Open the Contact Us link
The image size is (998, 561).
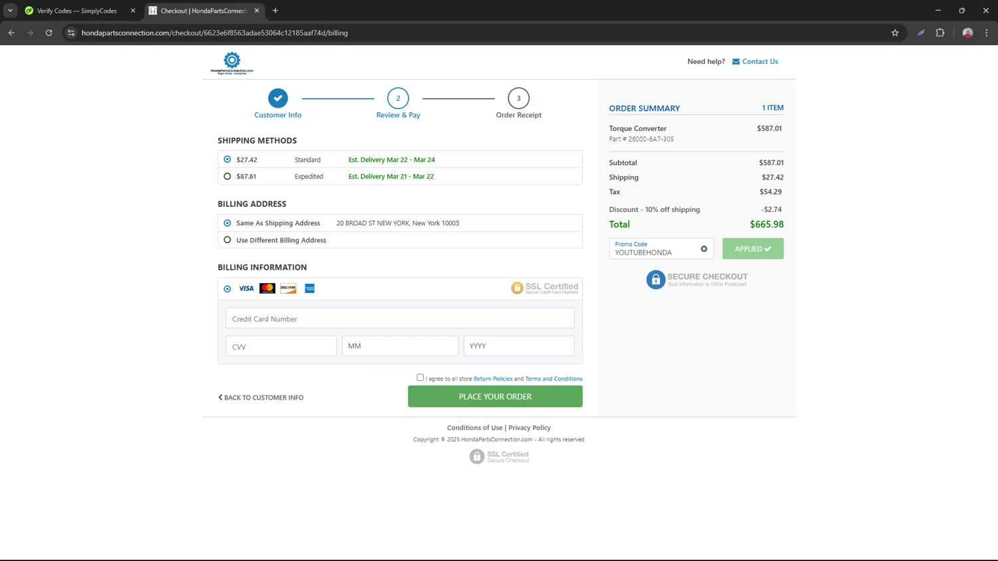(760, 62)
